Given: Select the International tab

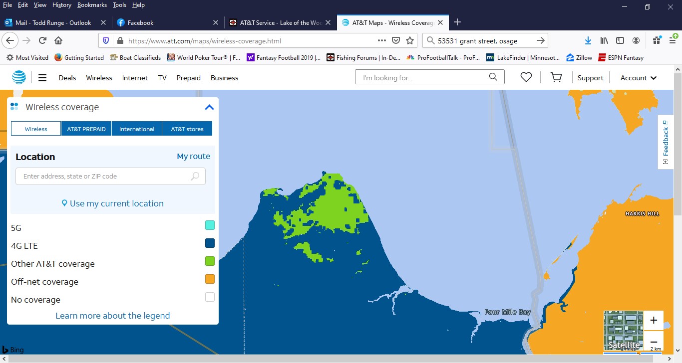Looking at the screenshot, I should click(x=137, y=129).
